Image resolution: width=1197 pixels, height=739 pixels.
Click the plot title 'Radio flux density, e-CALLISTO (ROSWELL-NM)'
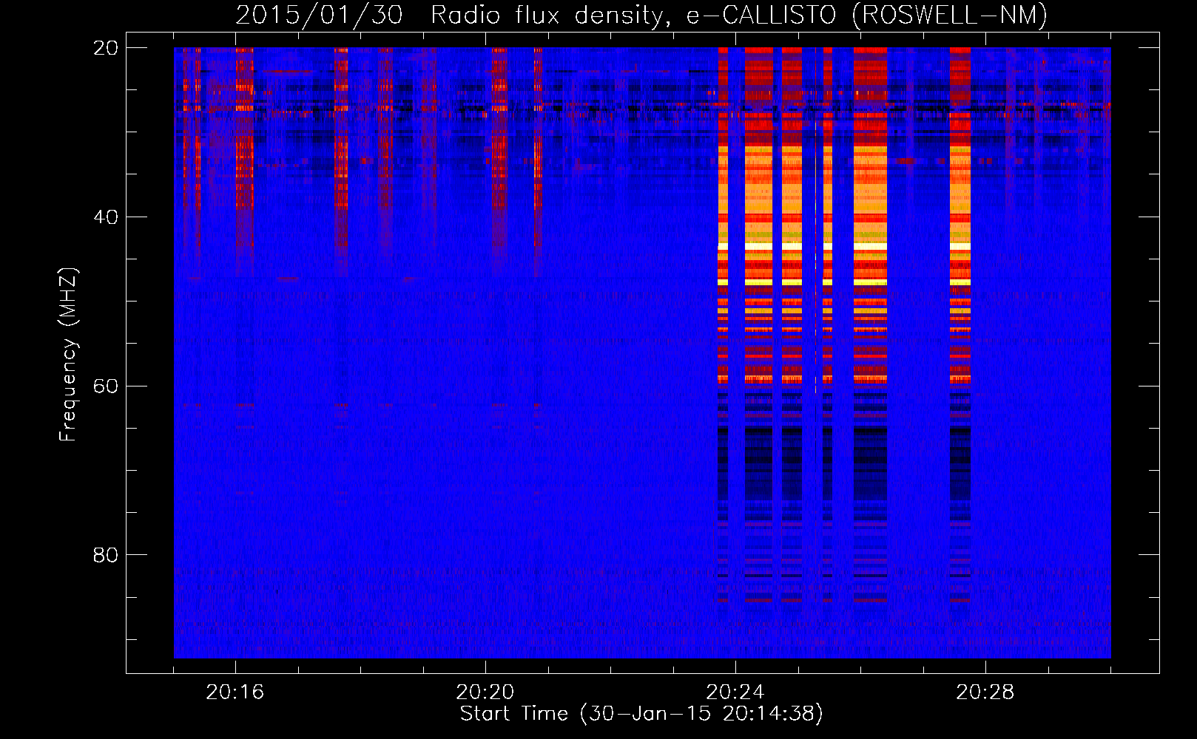click(739, 15)
